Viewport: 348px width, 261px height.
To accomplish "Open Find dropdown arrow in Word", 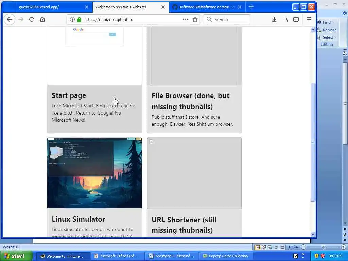I will 333,22.
